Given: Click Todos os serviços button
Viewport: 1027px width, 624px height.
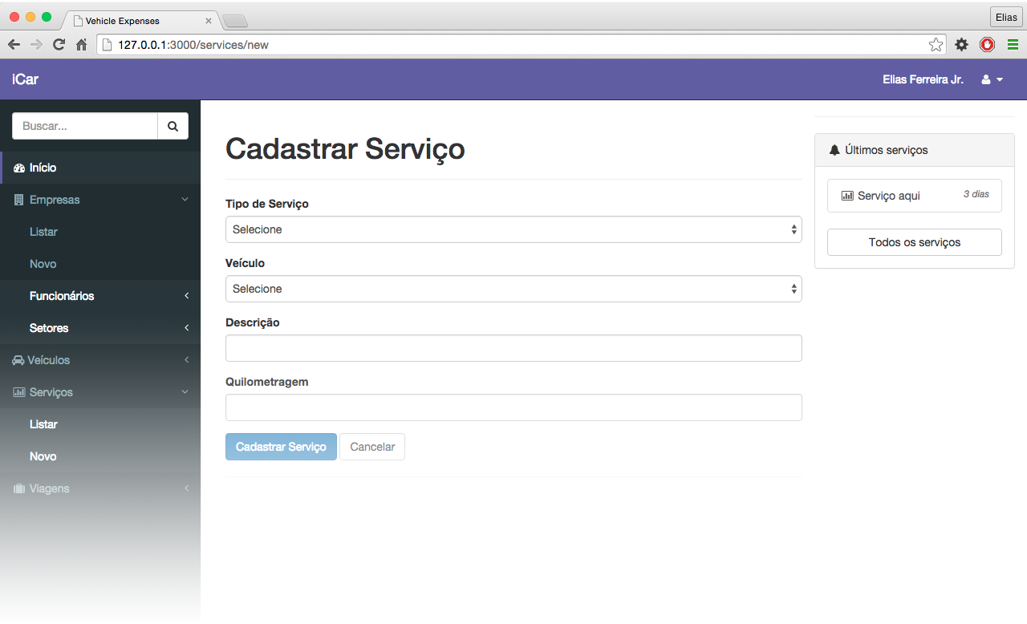Looking at the screenshot, I should 915,242.
